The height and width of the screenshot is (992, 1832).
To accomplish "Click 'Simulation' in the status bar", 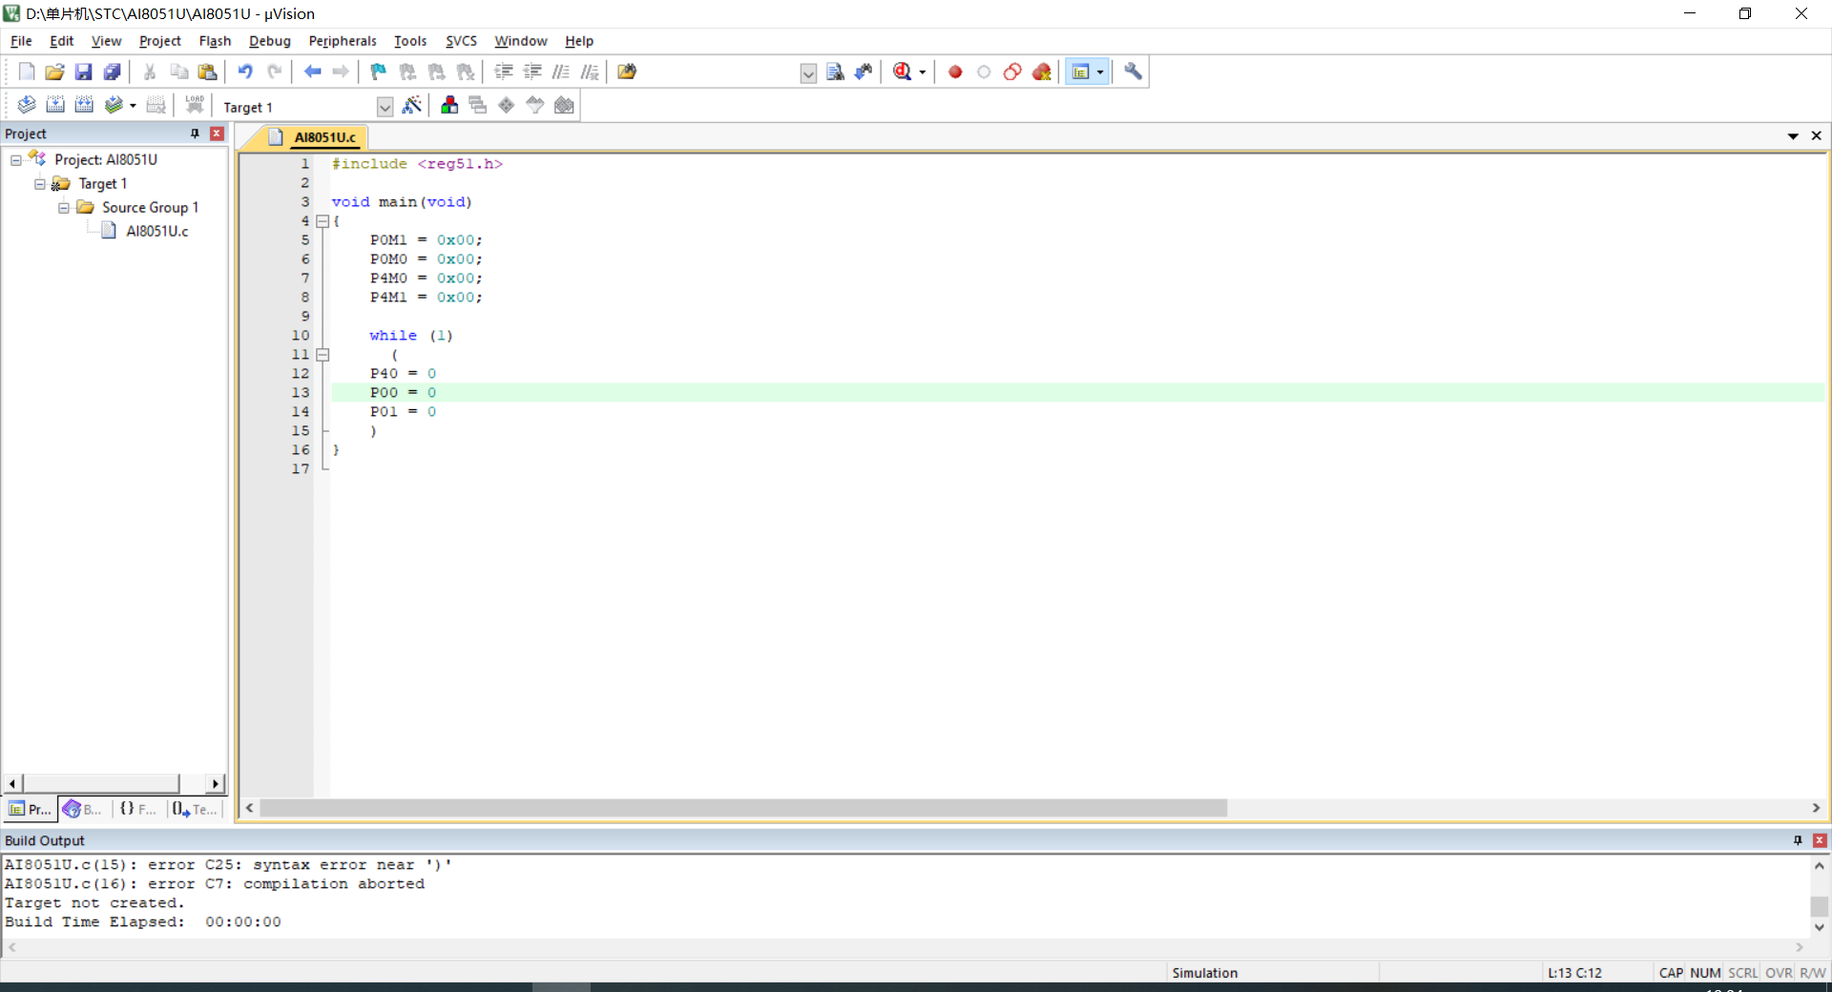I will click(x=1204, y=973).
